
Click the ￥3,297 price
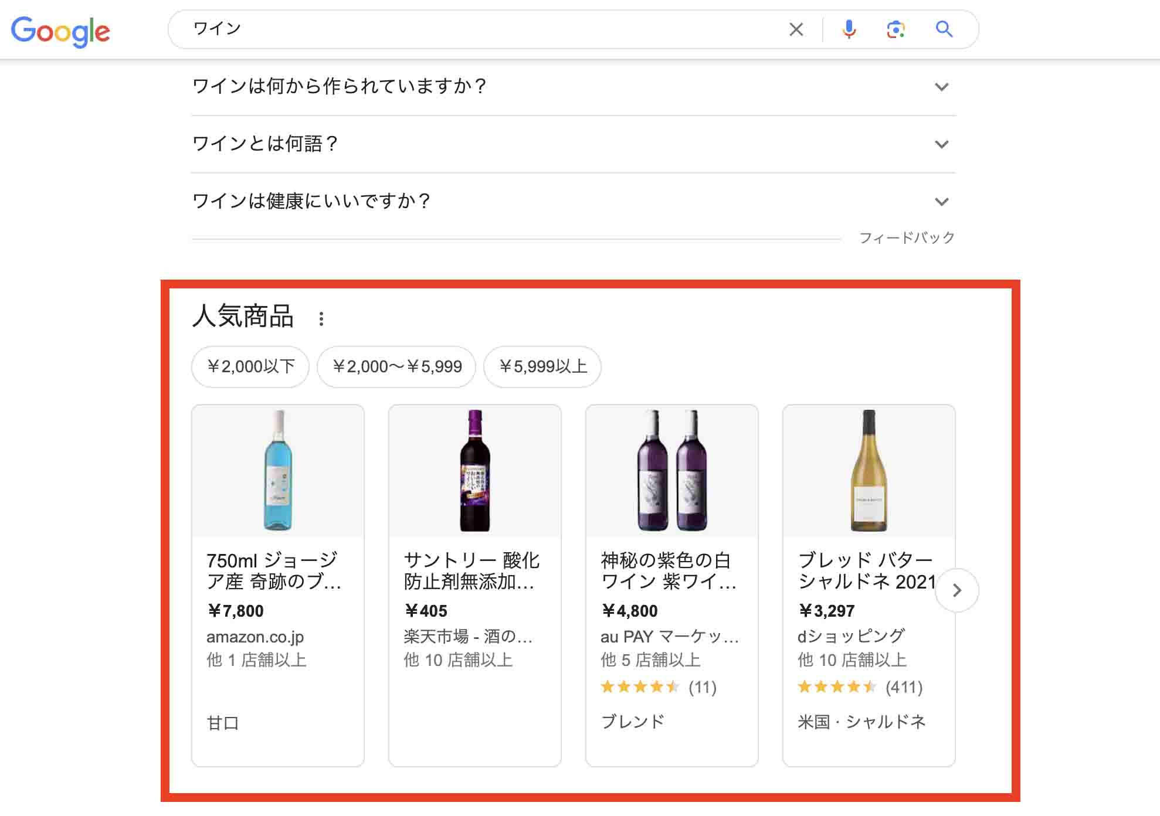coord(826,611)
